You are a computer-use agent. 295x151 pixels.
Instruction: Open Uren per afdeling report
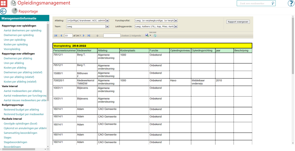(13, 63)
